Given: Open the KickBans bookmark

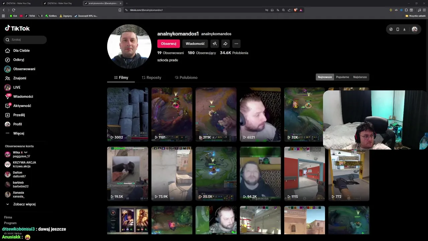Looking at the screenshot, I should [x=51, y=16].
